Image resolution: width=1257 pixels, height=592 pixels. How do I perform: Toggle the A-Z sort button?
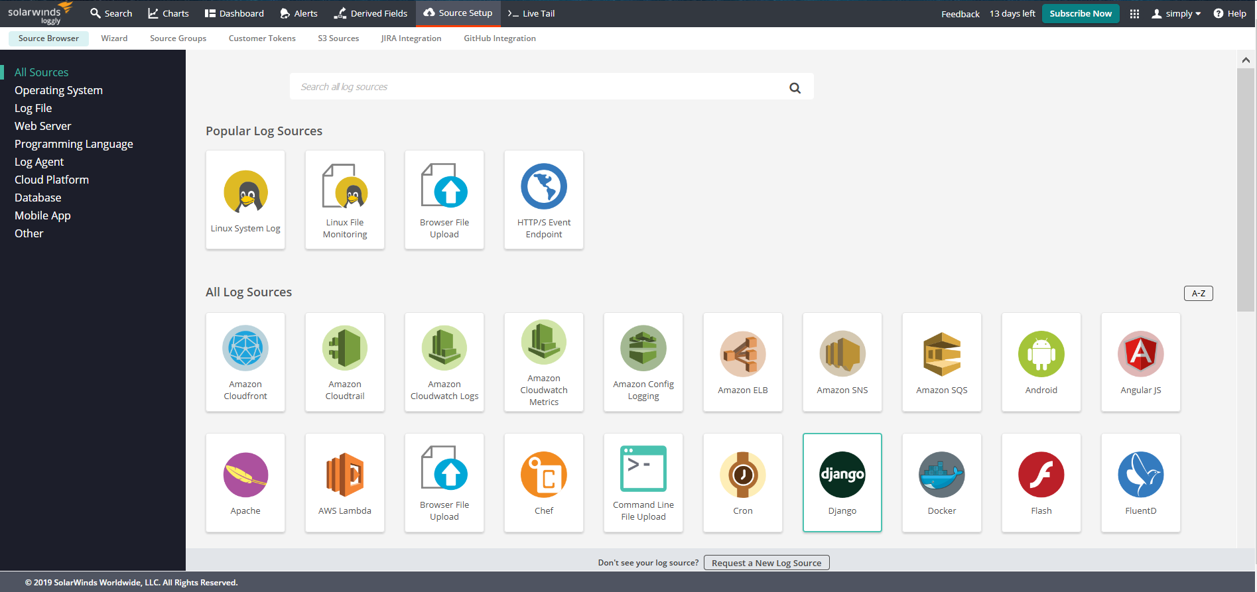pos(1198,293)
